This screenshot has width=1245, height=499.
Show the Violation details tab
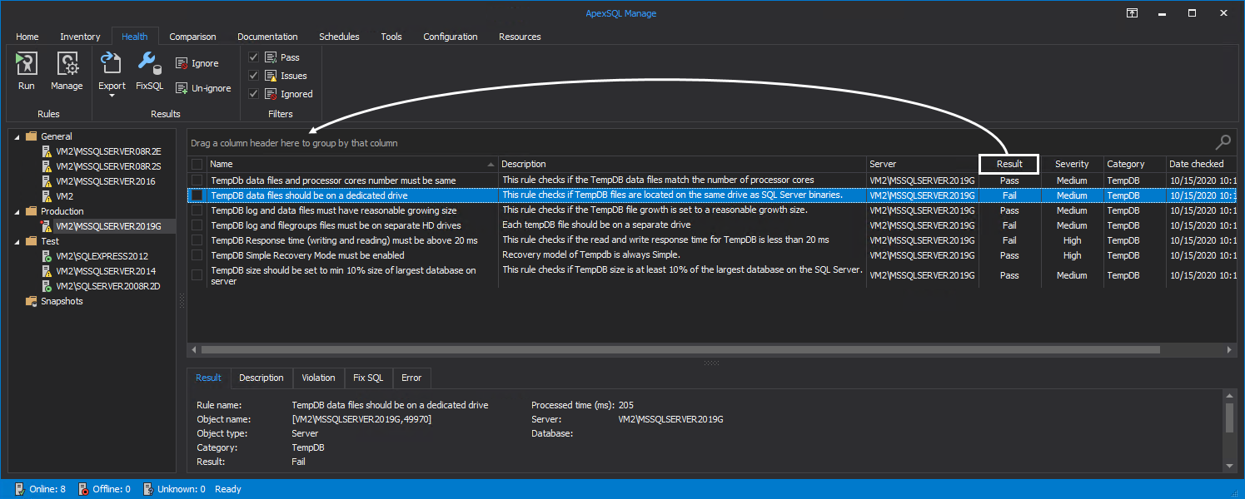pyautogui.click(x=318, y=378)
